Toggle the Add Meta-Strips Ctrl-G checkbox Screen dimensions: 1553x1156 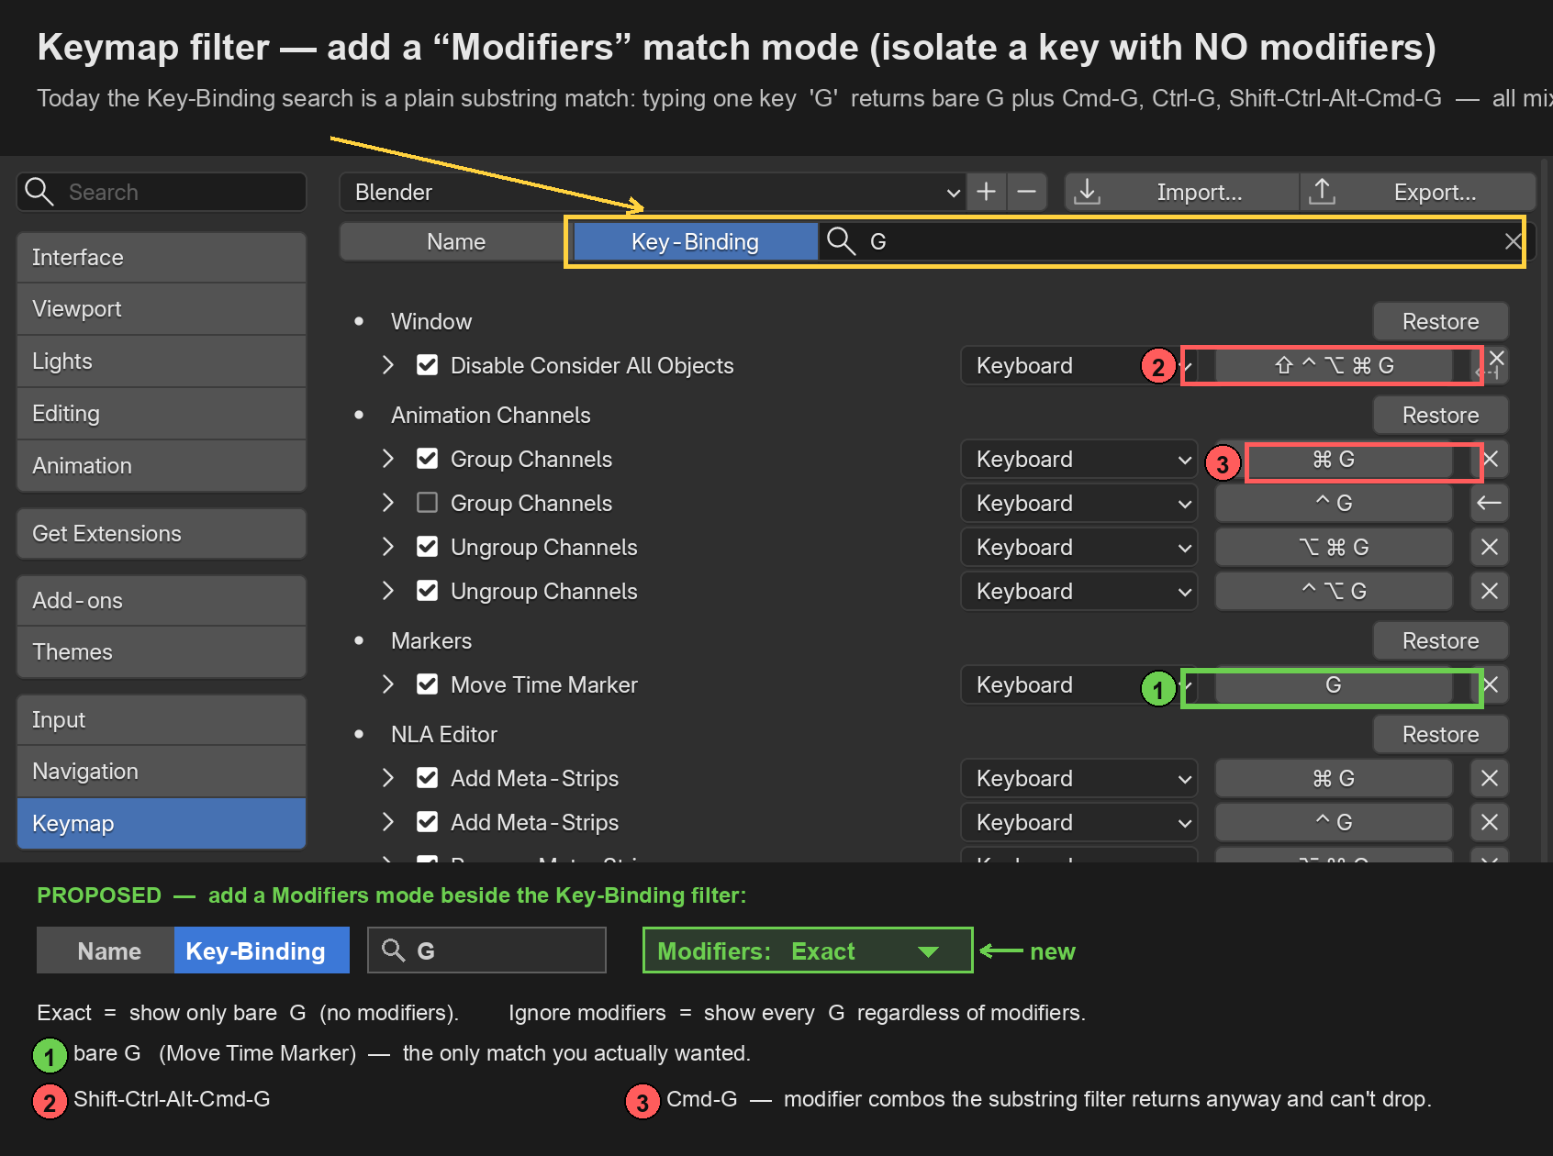tap(427, 822)
